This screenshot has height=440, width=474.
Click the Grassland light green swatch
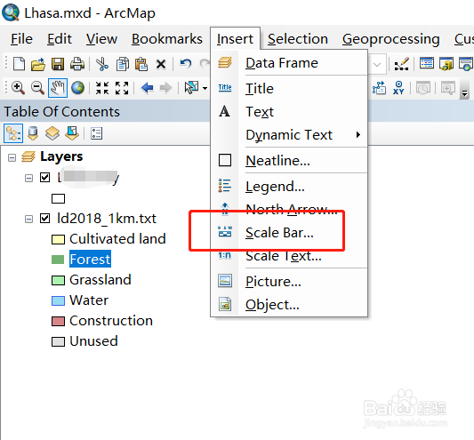click(58, 280)
